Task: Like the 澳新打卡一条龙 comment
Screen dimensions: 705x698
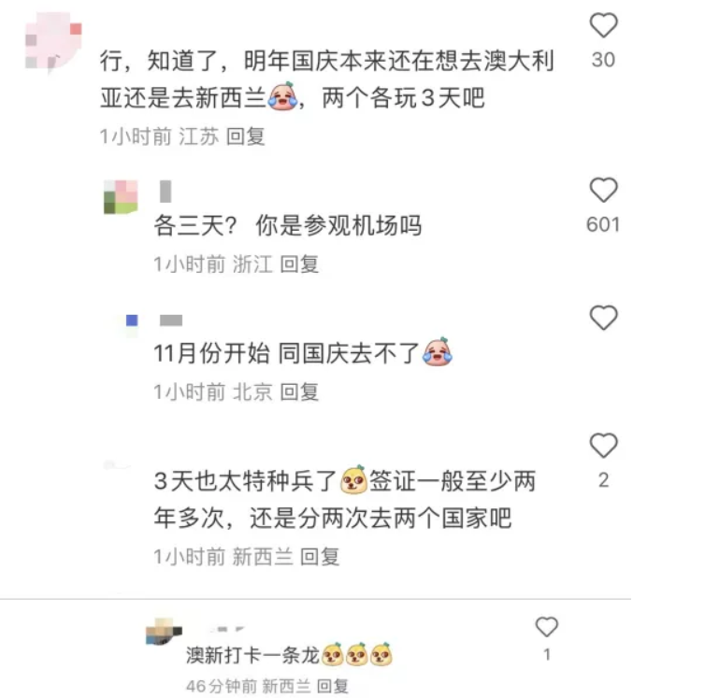Action: [546, 626]
